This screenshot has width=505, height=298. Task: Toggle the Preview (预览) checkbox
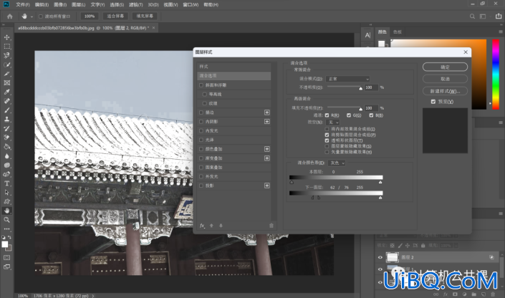[433, 102]
